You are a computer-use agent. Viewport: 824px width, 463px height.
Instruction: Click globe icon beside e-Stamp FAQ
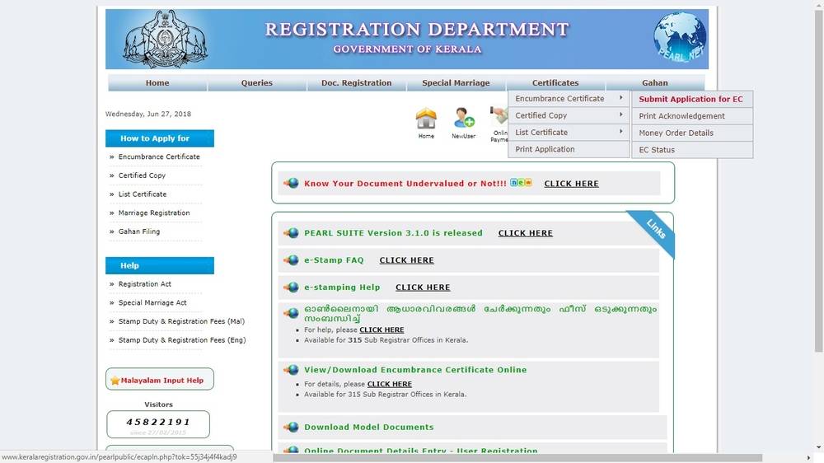coord(291,260)
